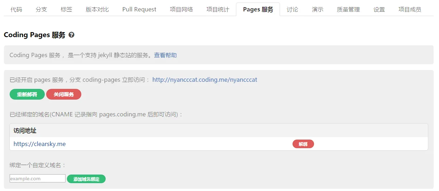Screen dimensions: 439x191
Task: Click the 查看帮助 link
Action: click(x=165, y=55)
